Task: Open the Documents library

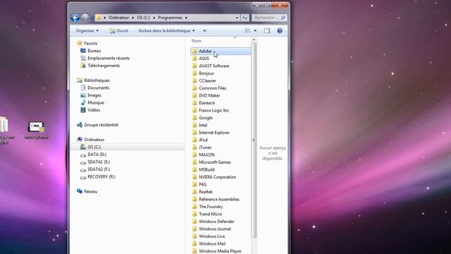Action: tap(99, 87)
